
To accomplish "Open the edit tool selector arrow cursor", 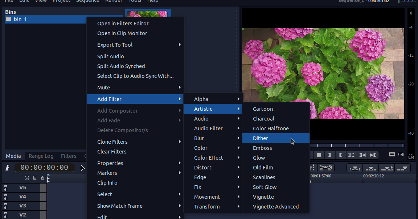I will click(x=83, y=168).
